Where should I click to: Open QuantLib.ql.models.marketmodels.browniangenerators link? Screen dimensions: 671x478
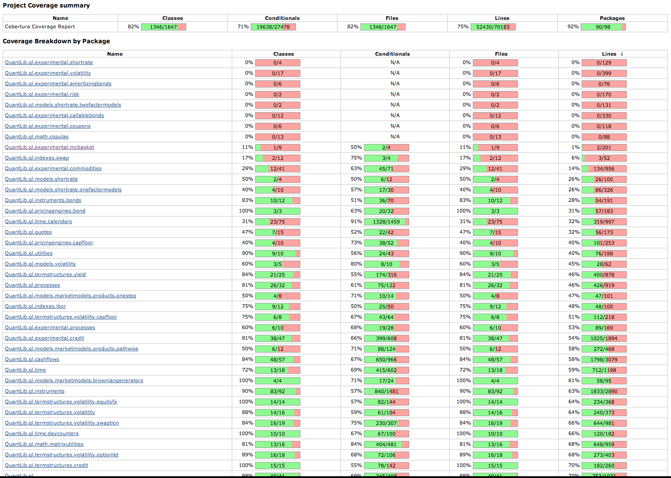(x=74, y=381)
